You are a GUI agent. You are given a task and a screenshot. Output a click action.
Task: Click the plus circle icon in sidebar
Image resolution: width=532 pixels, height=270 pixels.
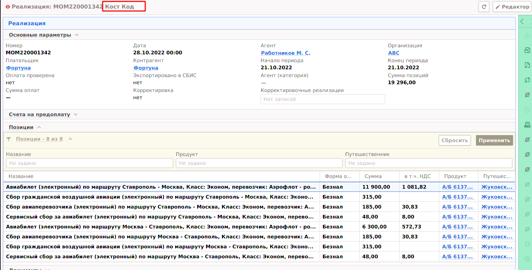pyautogui.click(x=527, y=244)
